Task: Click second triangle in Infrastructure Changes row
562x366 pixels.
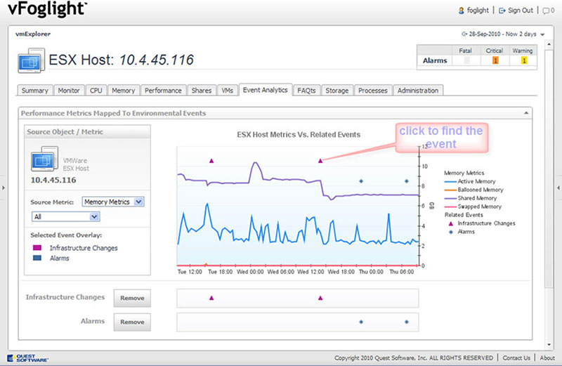Action: tap(320, 298)
